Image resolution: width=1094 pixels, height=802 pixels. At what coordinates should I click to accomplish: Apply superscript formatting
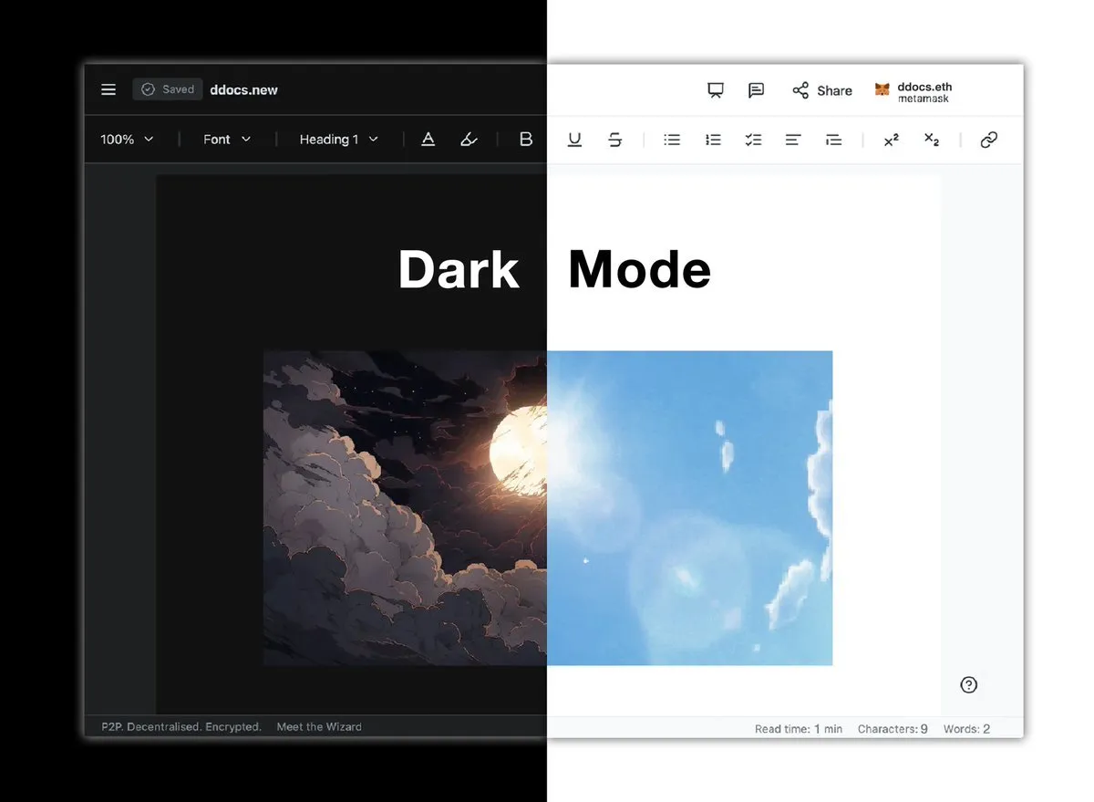(x=891, y=140)
